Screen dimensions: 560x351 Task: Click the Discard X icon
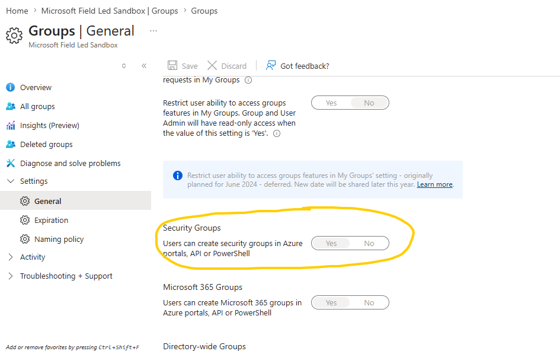click(x=212, y=65)
